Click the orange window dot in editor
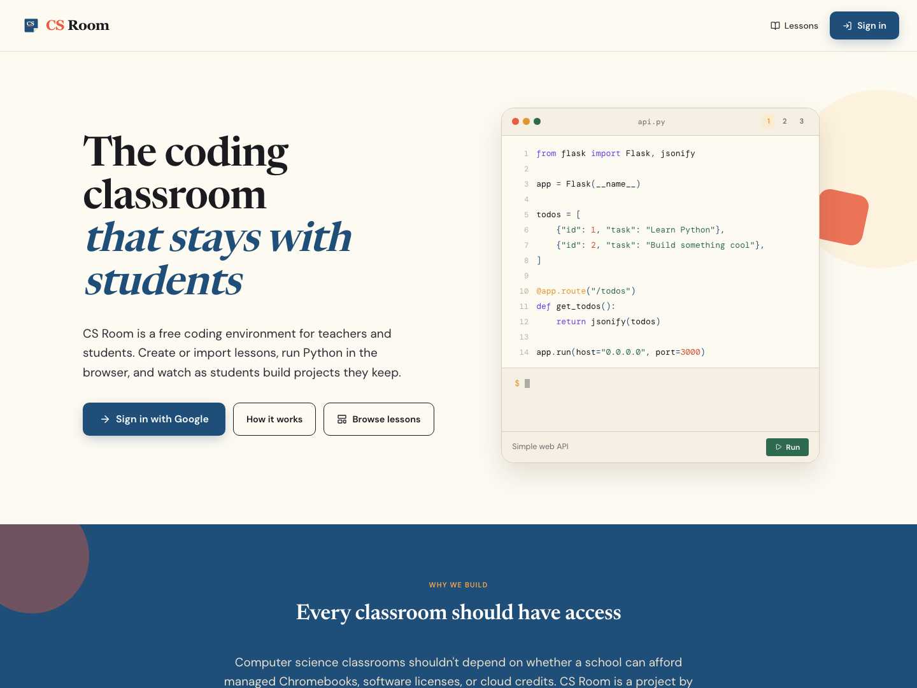 [526, 121]
